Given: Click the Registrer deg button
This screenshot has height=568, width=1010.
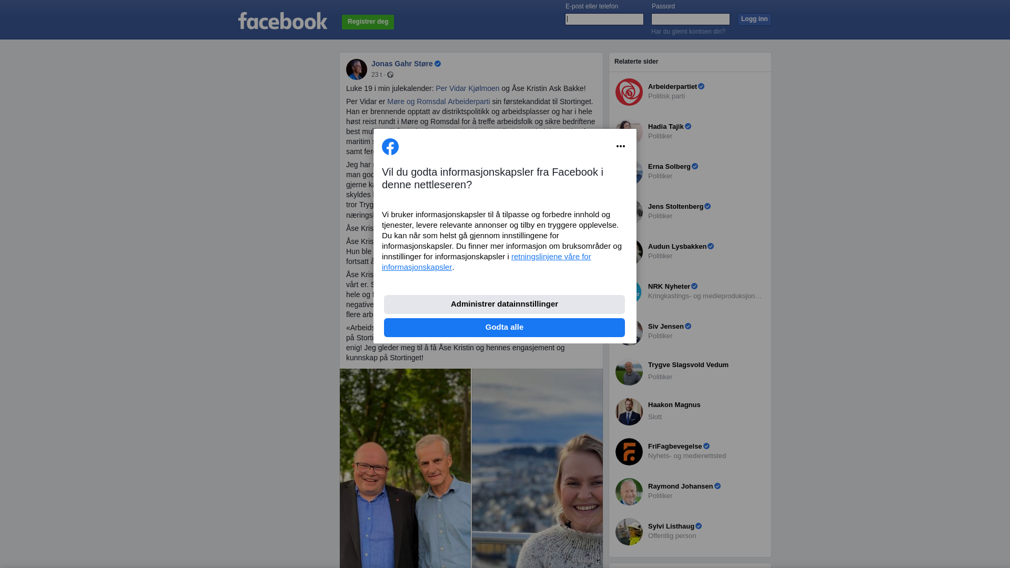Looking at the screenshot, I should (368, 22).
